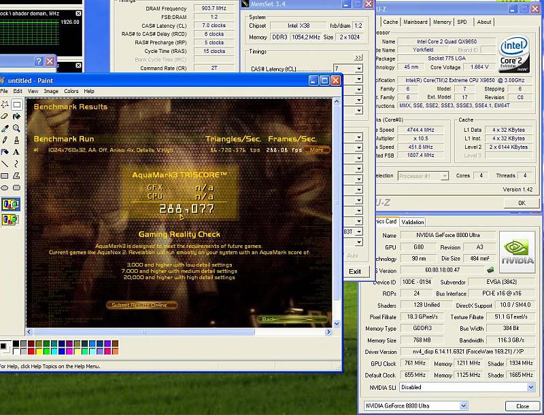Viewport: 544px width, 415px height.
Task: Choose the Ellipse shape tool
Action: (x=5, y=187)
